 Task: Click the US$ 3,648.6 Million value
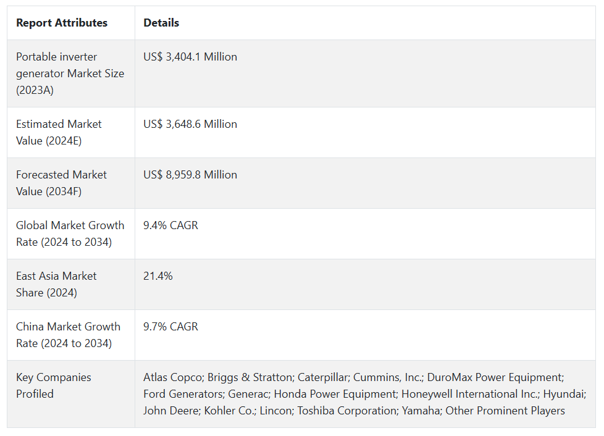pos(190,124)
